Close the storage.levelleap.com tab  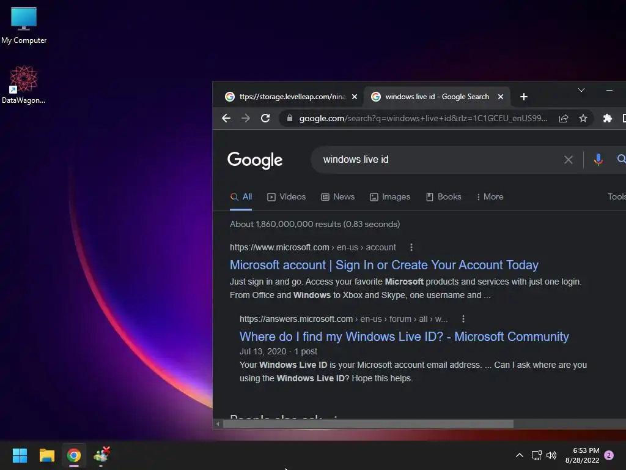click(x=354, y=97)
